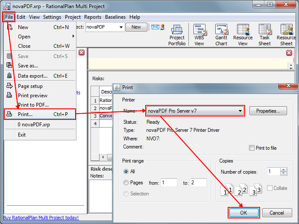
Task: Open the Settings menu
Action: click(52, 17)
